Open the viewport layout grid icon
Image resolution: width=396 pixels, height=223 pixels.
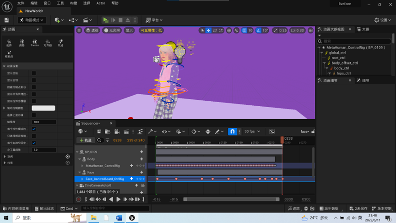click(x=311, y=30)
